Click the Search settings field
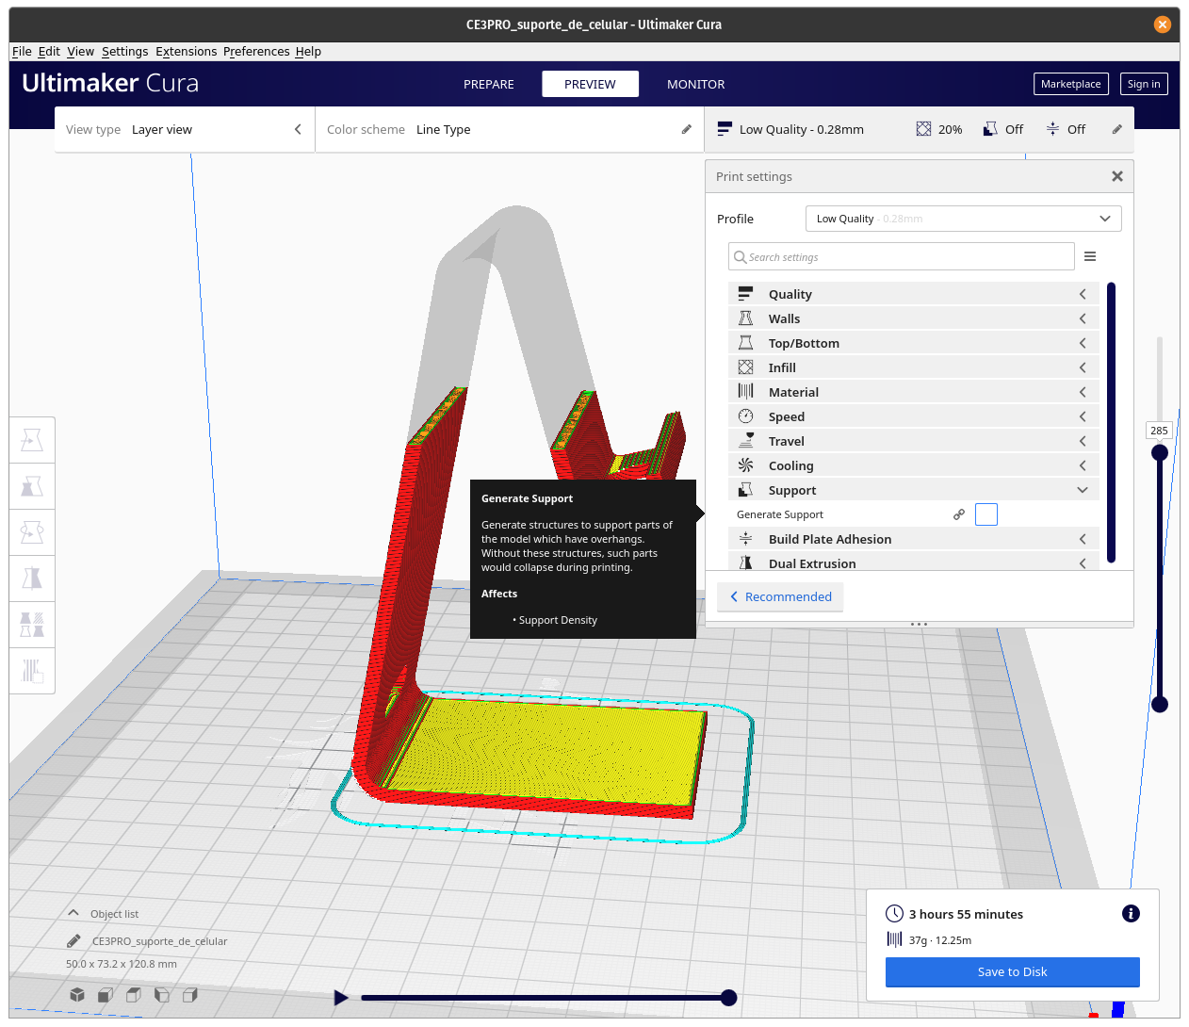The height and width of the screenshot is (1027, 1189). (902, 256)
